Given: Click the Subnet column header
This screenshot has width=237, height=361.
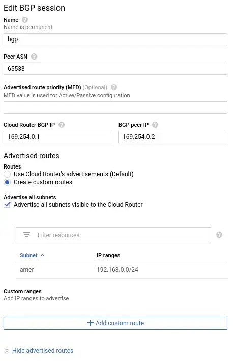Looking at the screenshot, I should coord(28,255).
